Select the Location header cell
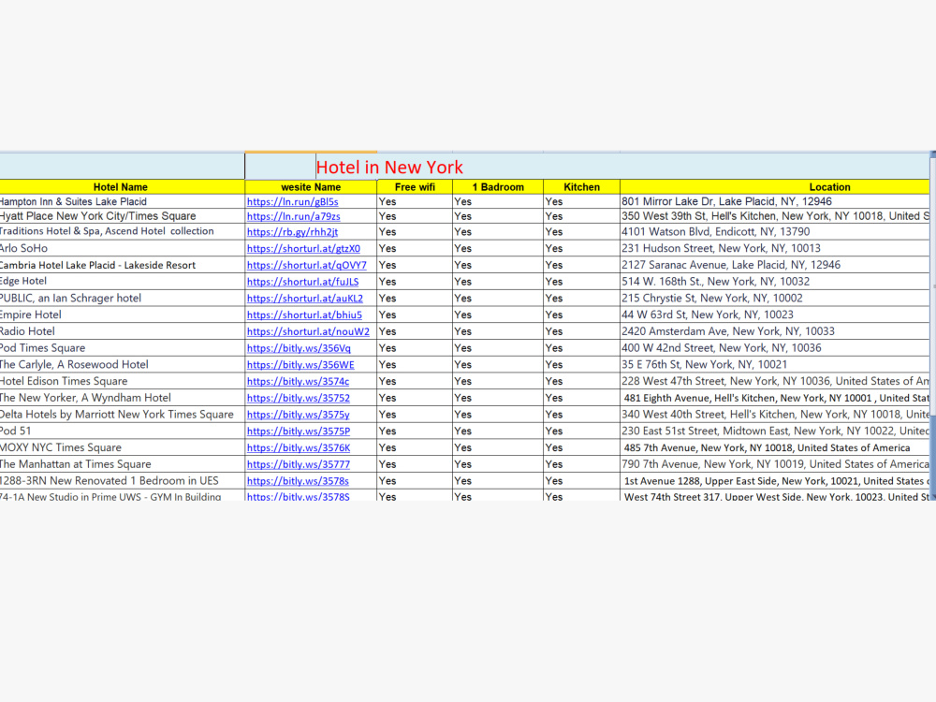936x702 pixels. [x=775, y=187]
